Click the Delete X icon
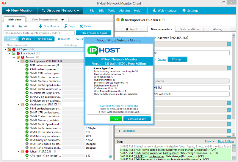 point(81,26)
